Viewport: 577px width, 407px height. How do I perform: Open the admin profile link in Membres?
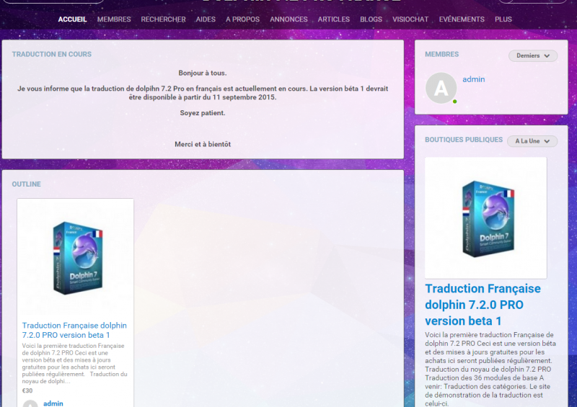coord(473,79)
